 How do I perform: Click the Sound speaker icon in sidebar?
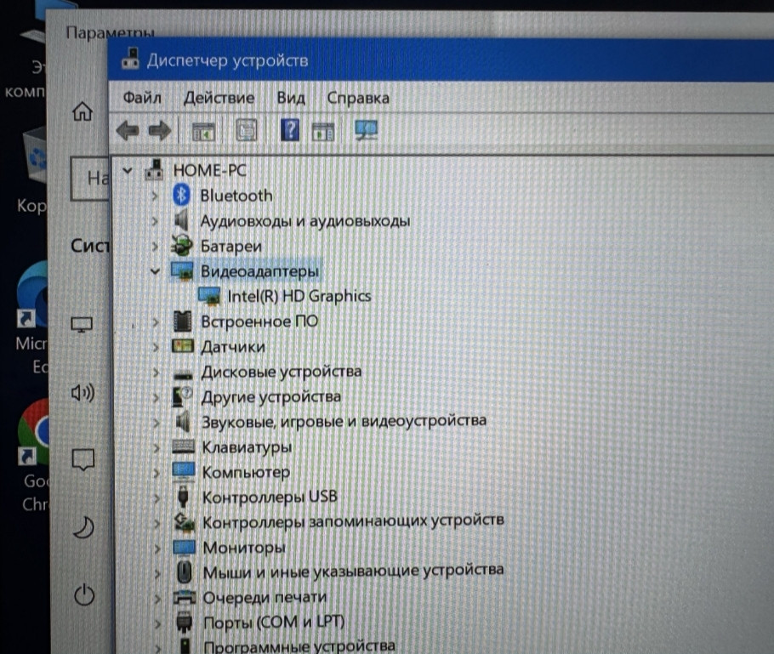pyautogui.click(x=83, y=393)
